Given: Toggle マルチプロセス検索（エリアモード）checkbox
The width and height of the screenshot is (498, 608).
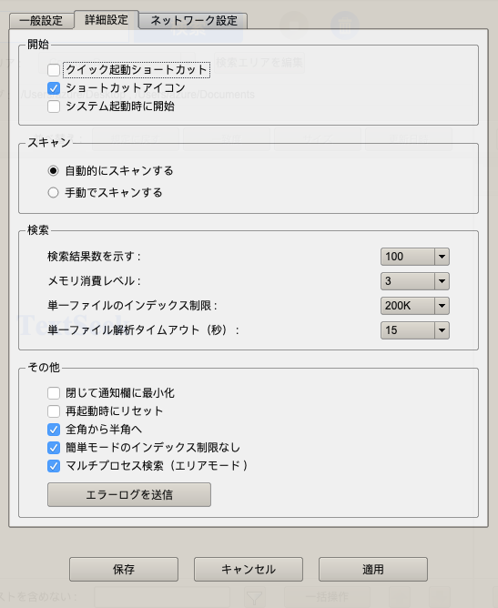Looking at the screenshot, I should click(54, 466).
